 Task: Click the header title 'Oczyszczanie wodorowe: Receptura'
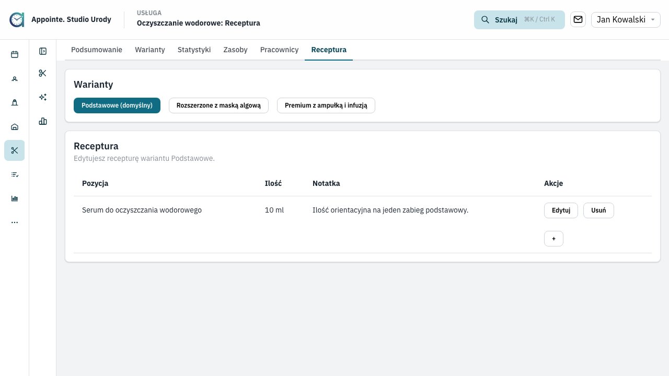(199, 23)
